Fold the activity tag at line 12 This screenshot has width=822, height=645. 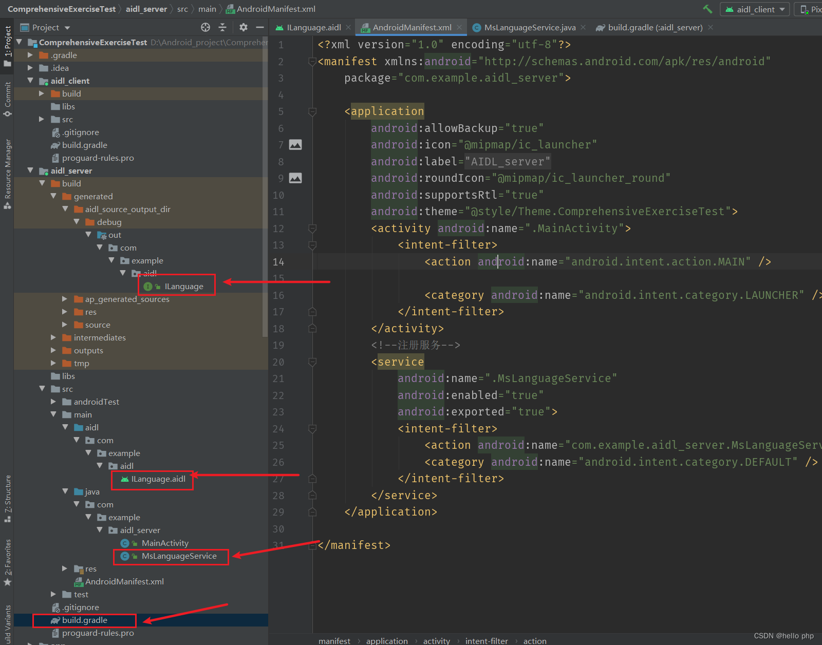312,228
